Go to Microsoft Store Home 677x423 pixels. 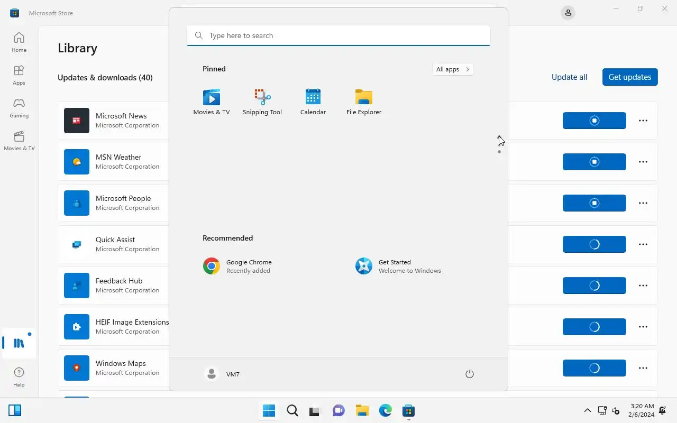pos(19,42)
